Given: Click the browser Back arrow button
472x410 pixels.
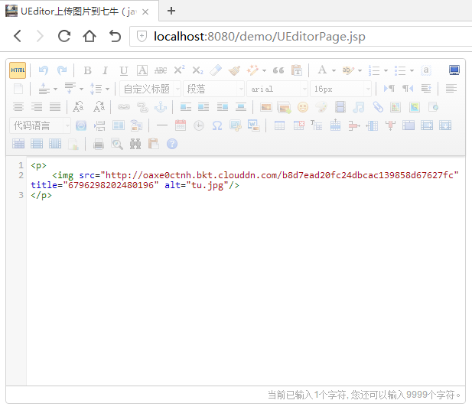Looking at the screenshot, I should click(18, 37).
